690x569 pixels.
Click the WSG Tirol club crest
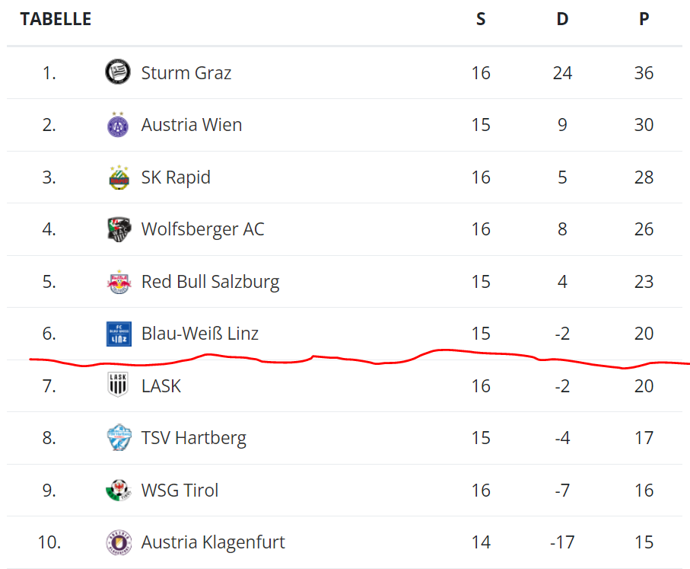coord(118,490)
